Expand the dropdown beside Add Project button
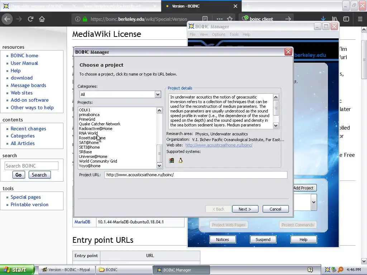 [x=314, y=202]
